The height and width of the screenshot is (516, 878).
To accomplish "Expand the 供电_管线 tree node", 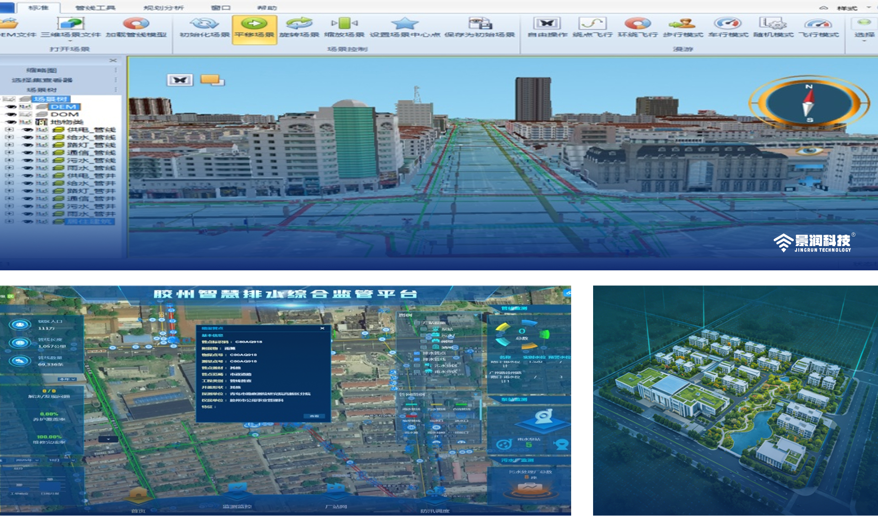I will 9,130.
